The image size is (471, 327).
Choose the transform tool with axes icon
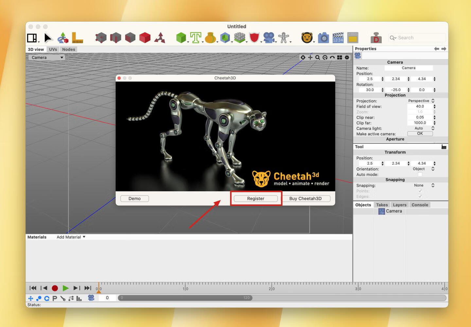click(63, 38)
